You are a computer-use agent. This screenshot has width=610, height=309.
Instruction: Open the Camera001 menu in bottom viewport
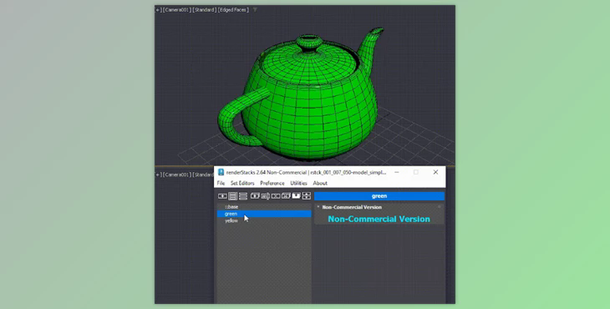pyautogui.click(x=177, y=175)
